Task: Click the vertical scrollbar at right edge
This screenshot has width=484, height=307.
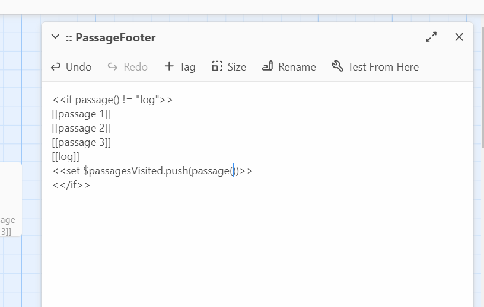Action: [x=483, y=87]
